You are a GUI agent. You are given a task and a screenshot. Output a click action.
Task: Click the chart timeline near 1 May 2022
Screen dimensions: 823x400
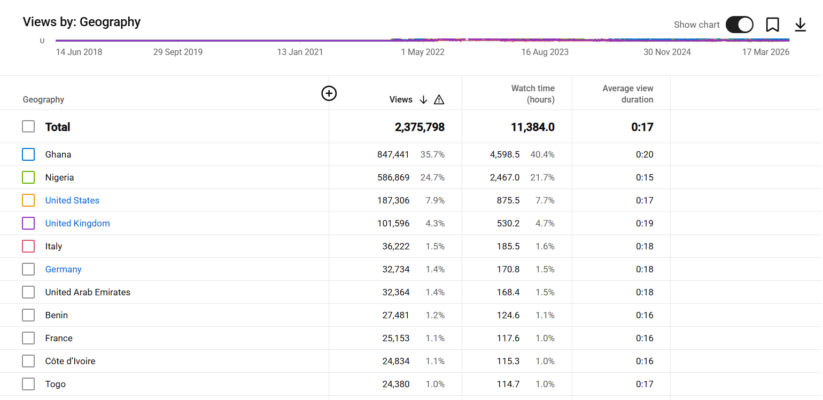coord(422,41)
